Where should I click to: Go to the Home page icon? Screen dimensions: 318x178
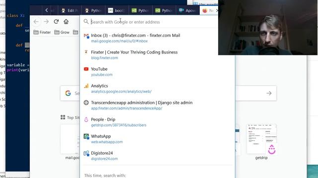pyautogui.click(x=66, y=22)
